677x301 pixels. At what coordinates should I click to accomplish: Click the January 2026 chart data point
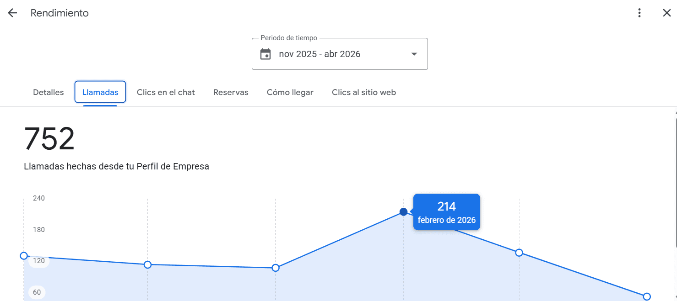pos(276,268)
